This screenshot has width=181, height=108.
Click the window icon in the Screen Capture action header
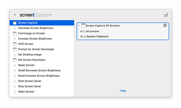click(x=83, y=26)
